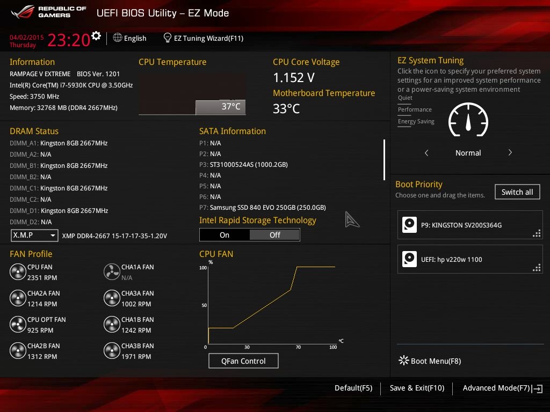Click the globe language icon
The width and height of the screenshot is (550, 412).
pos(118,38)
